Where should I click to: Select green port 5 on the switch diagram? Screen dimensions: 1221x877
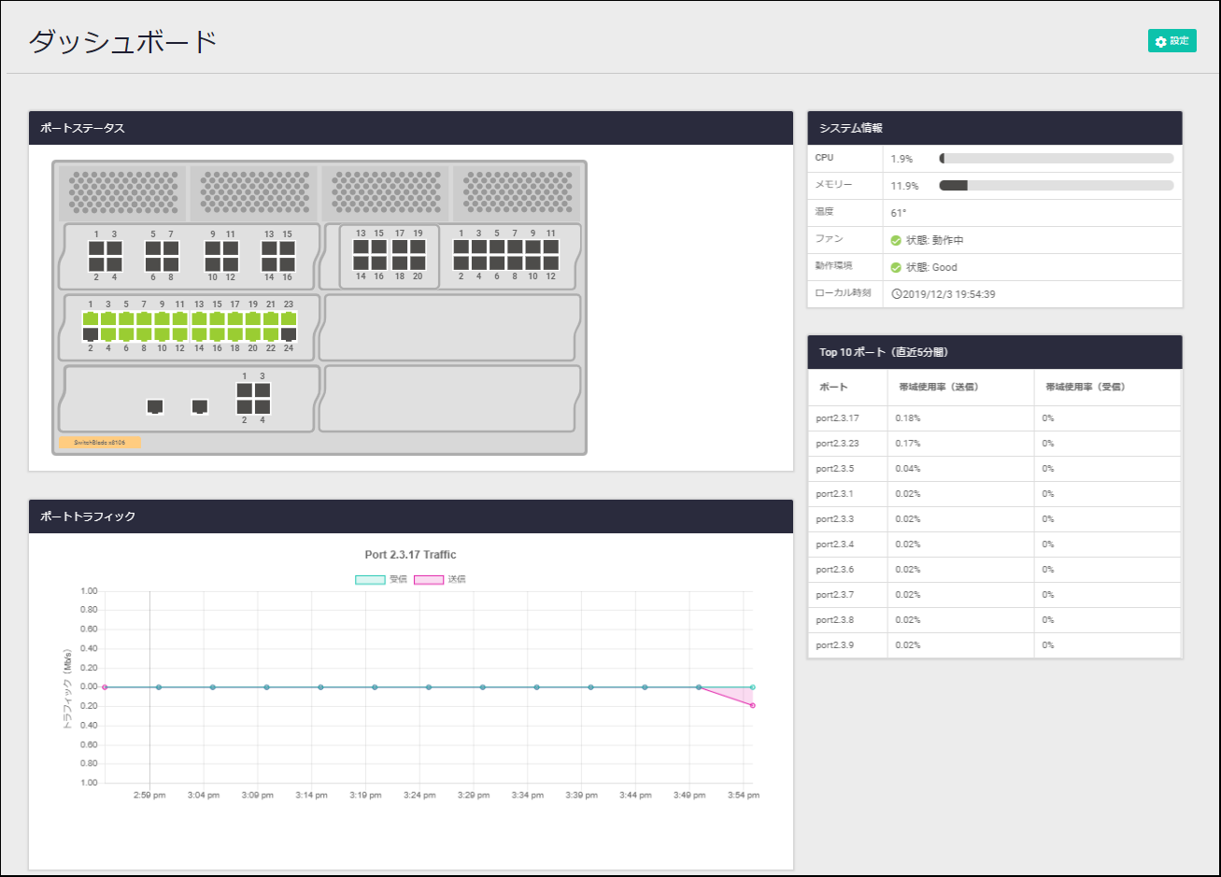coord(126,319)
